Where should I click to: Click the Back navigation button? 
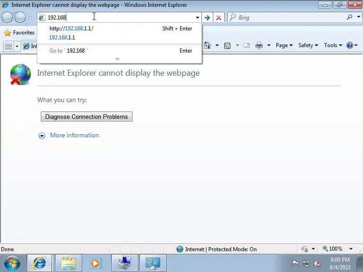point(7,17)
